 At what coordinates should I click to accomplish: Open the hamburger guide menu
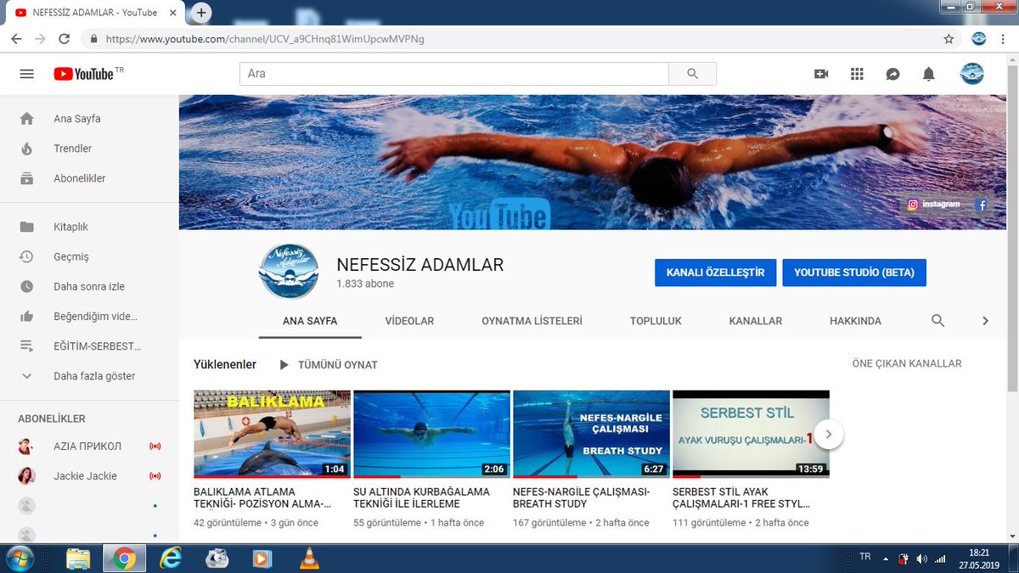point(26,74)
